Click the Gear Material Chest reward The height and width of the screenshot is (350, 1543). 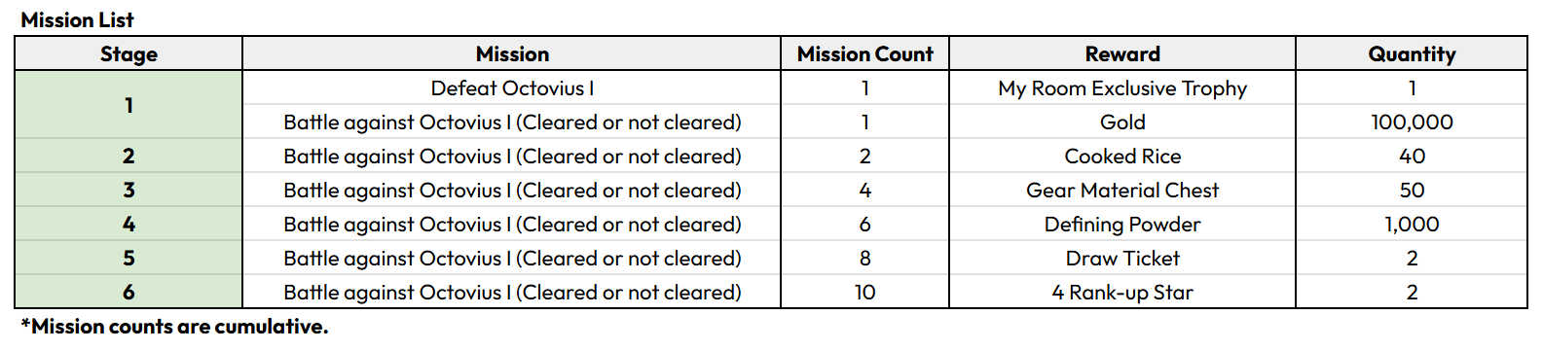[1122, 190]
